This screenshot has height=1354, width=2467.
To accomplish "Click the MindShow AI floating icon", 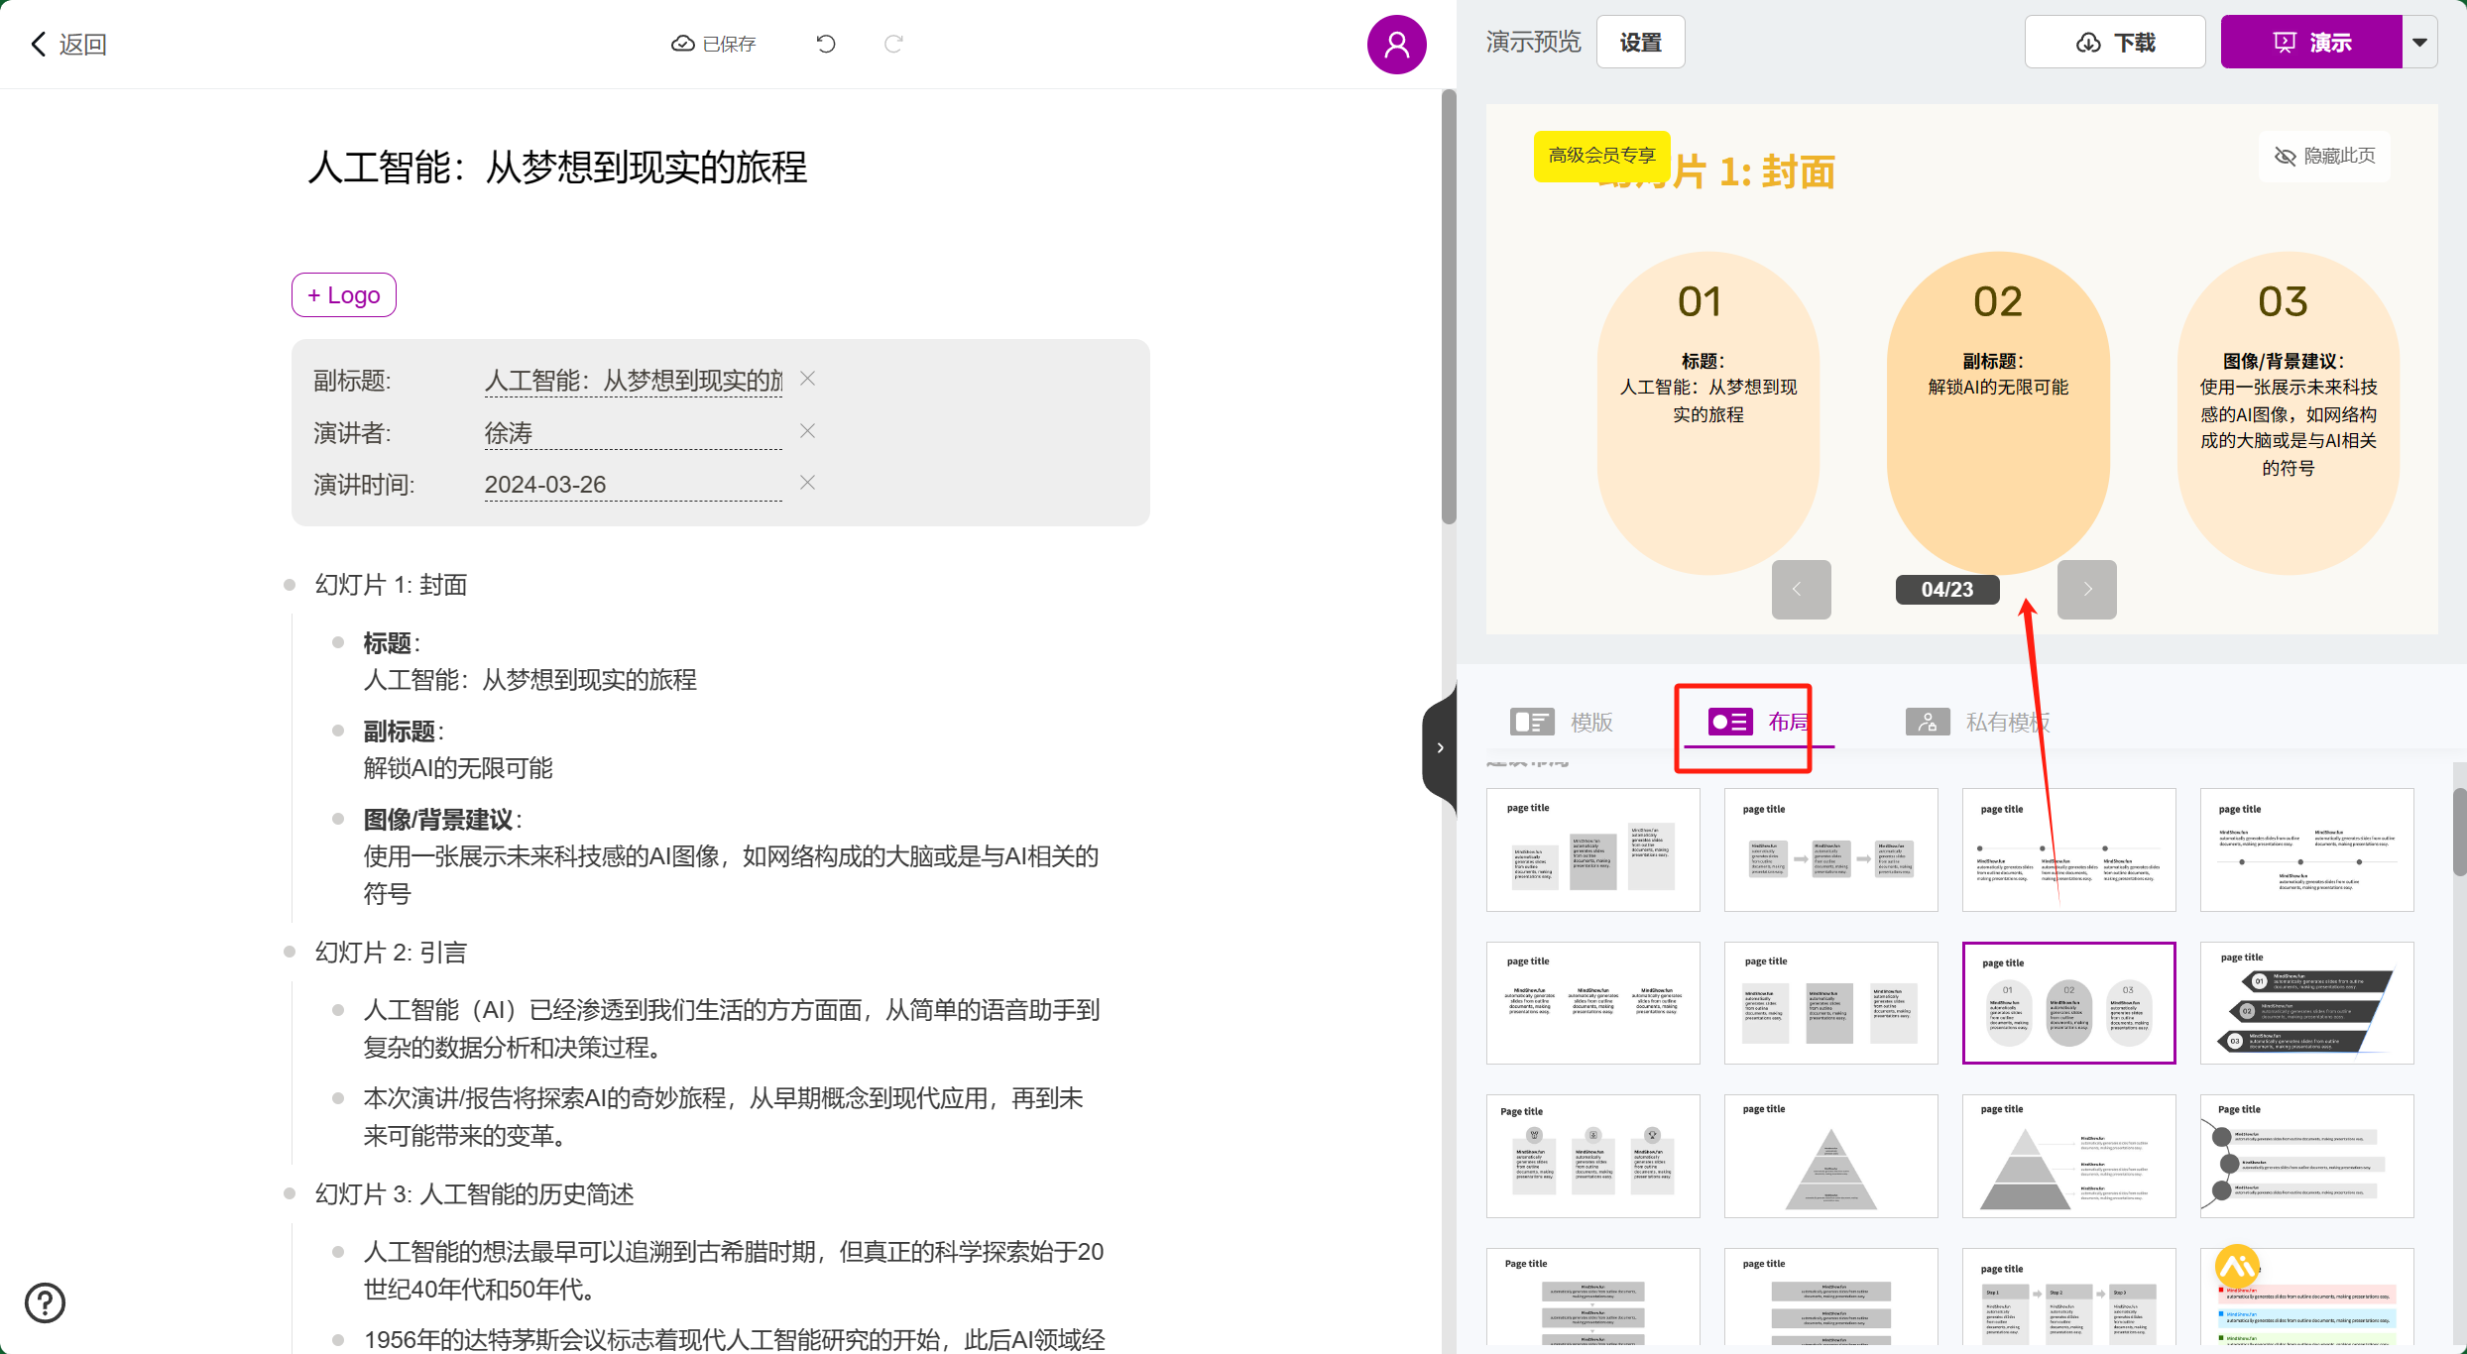I will (2238, 1266).
